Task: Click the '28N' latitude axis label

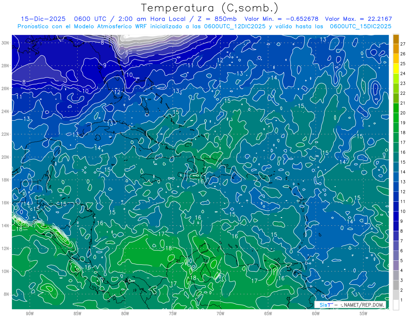Action: point(6,66)
